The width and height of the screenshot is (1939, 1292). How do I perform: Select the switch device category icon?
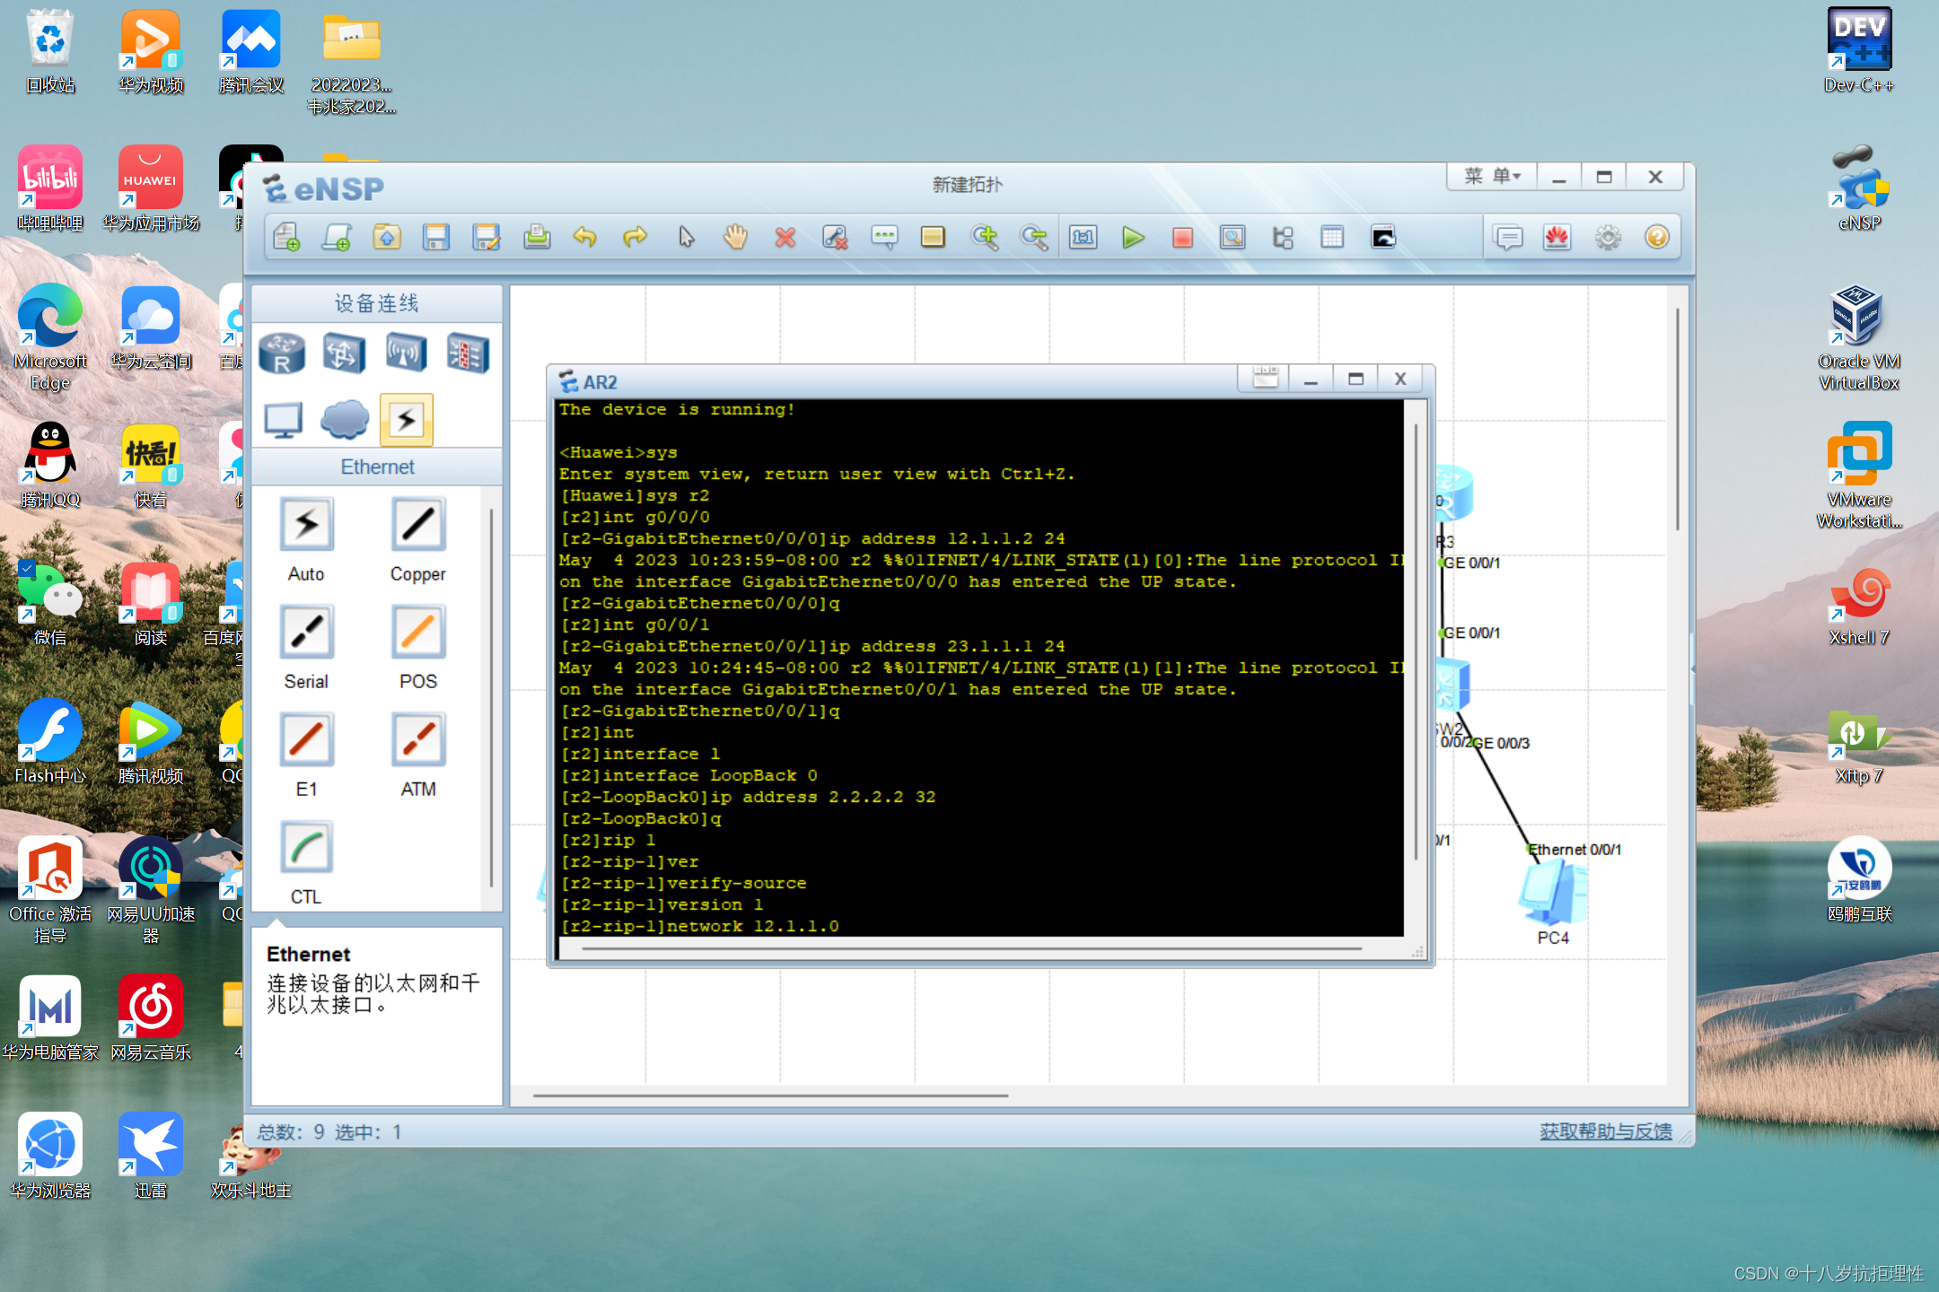click(344, 353)
